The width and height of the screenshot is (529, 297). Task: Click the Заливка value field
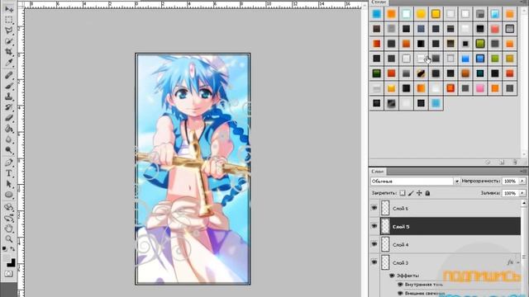coord(510,193)
